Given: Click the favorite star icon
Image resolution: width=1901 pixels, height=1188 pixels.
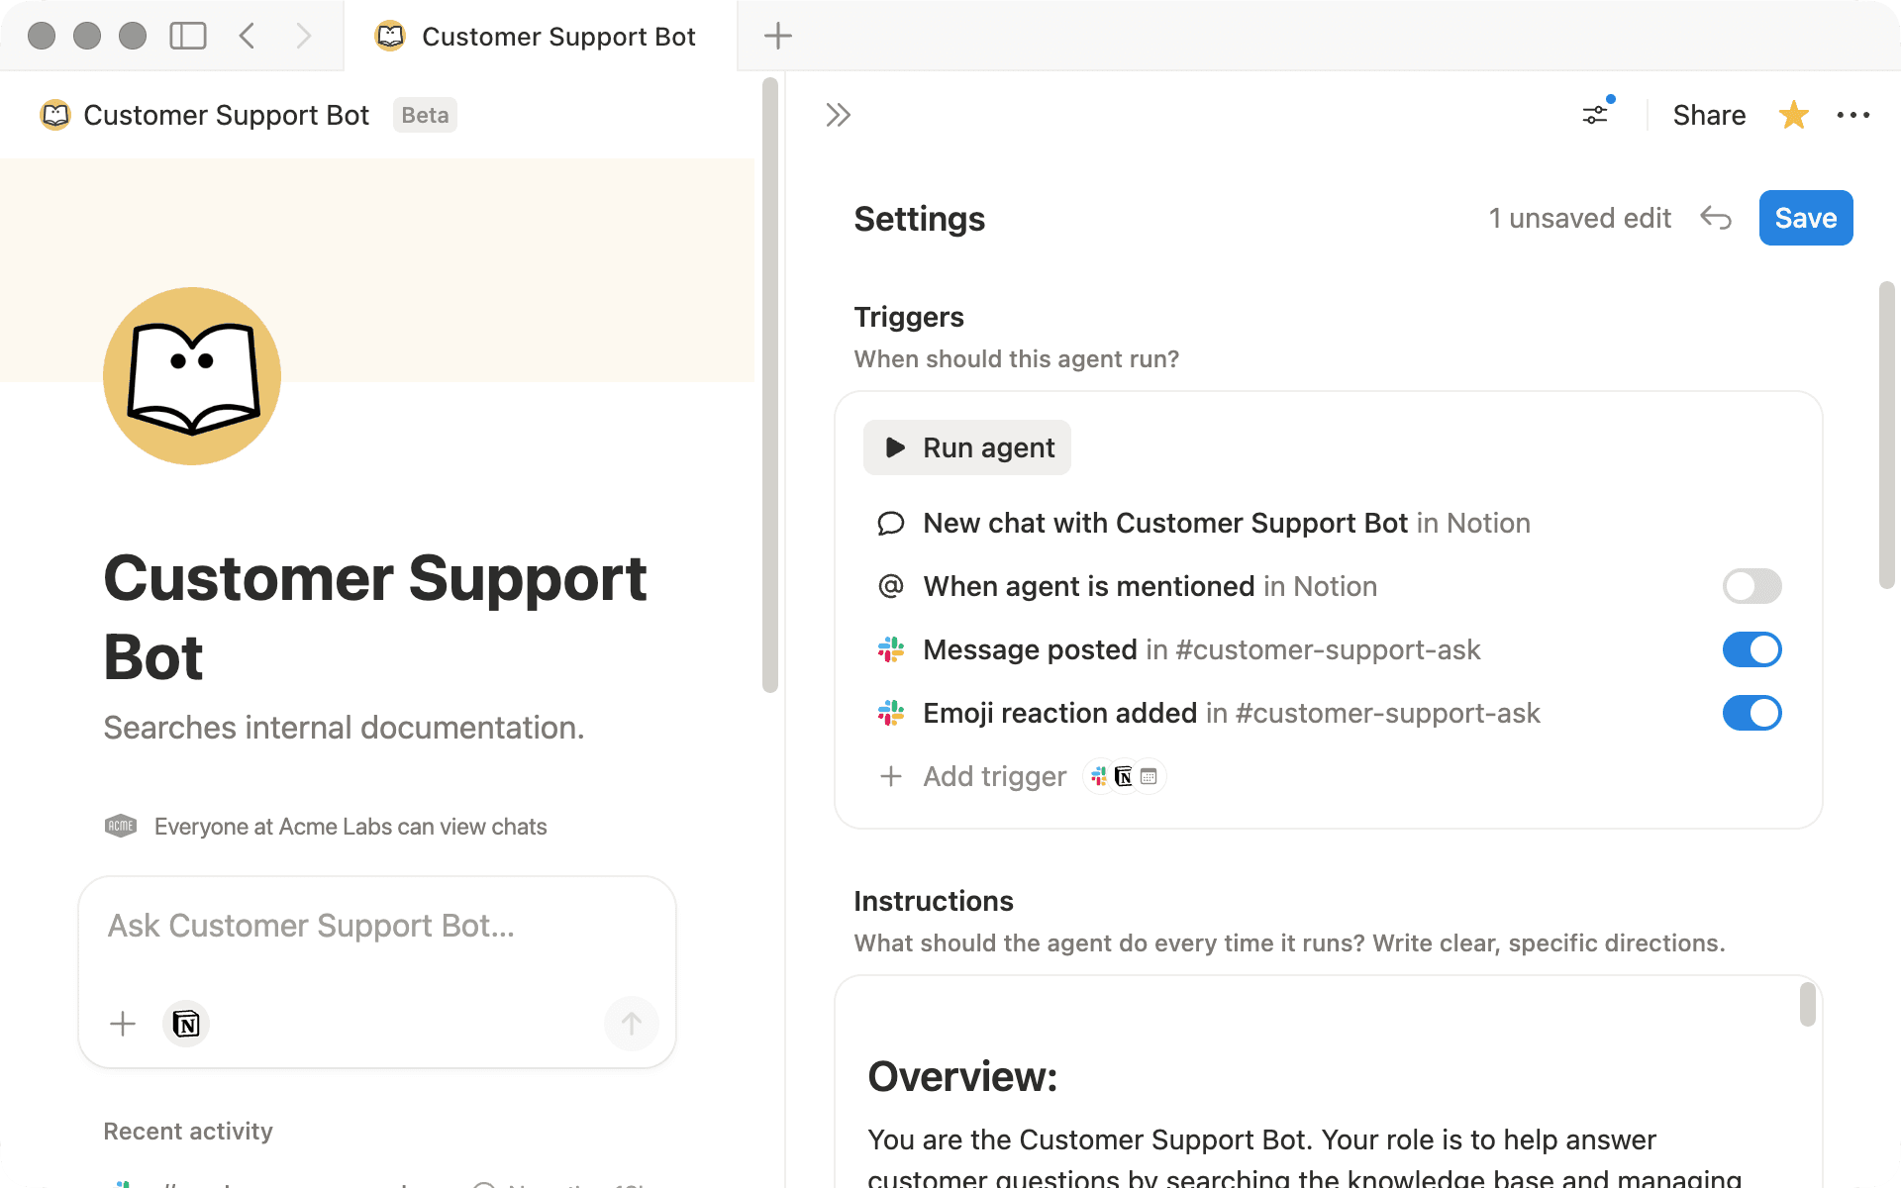Looking at the screenshot, I should (1793, 115).
